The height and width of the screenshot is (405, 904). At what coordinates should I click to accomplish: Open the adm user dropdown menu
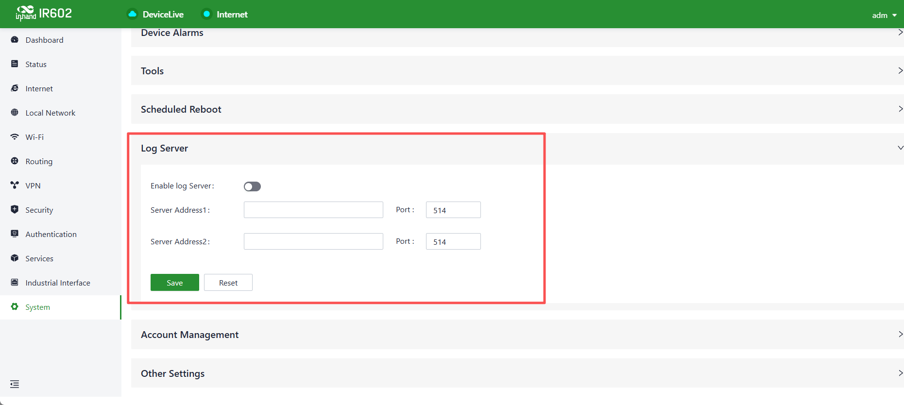coord(884,16)
